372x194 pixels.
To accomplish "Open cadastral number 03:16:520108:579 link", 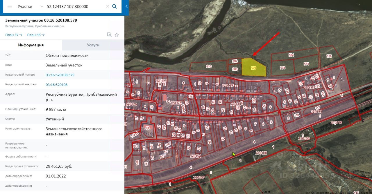I will click(x=60, y=75).
